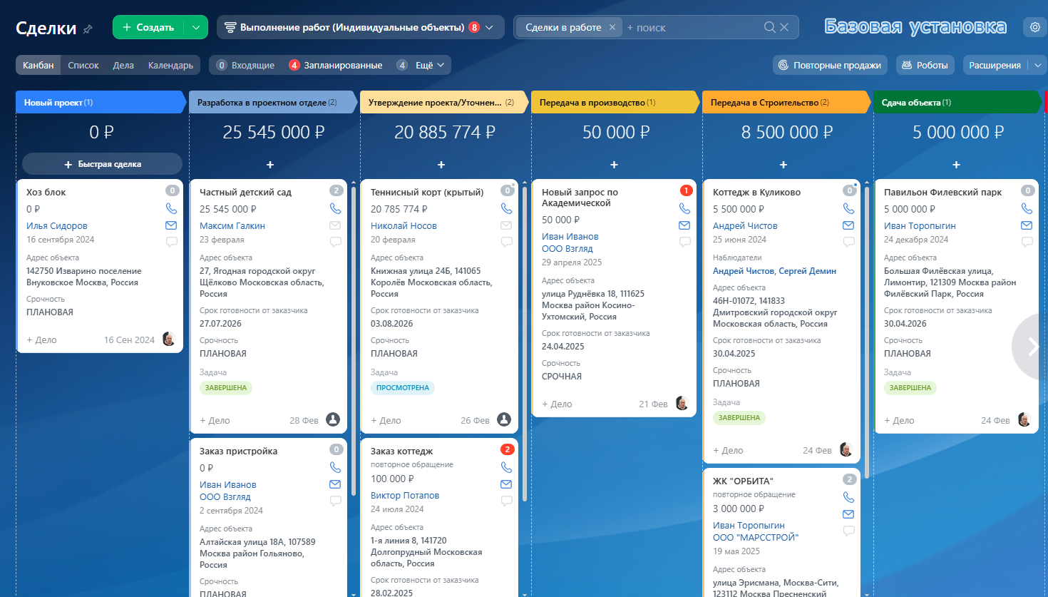1048x597 pixels.
Task: Open the Коттедж в Куликово deal
Action: (756, 192)
